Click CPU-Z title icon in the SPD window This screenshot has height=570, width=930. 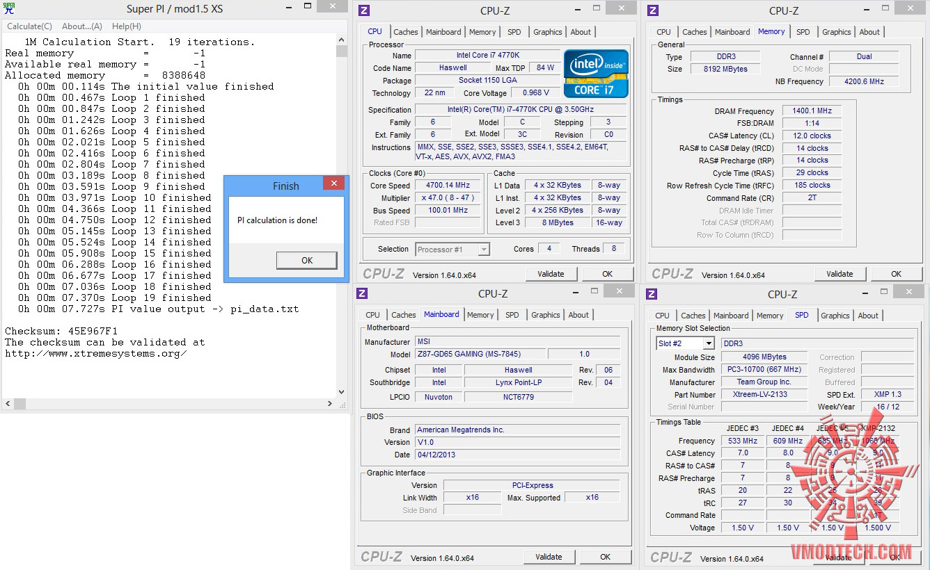click(x=652, y=294)
